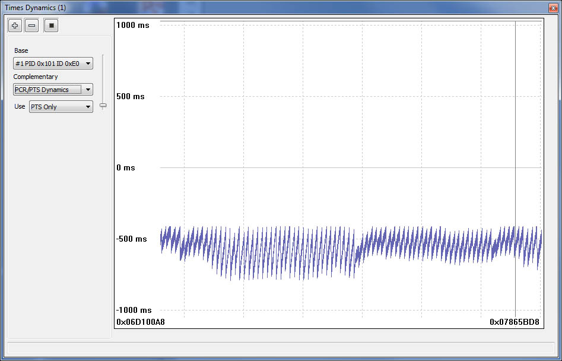Click the Times Dynamics (1) title
The width and height of the screenshot is (562, 361).
[36, 8]
